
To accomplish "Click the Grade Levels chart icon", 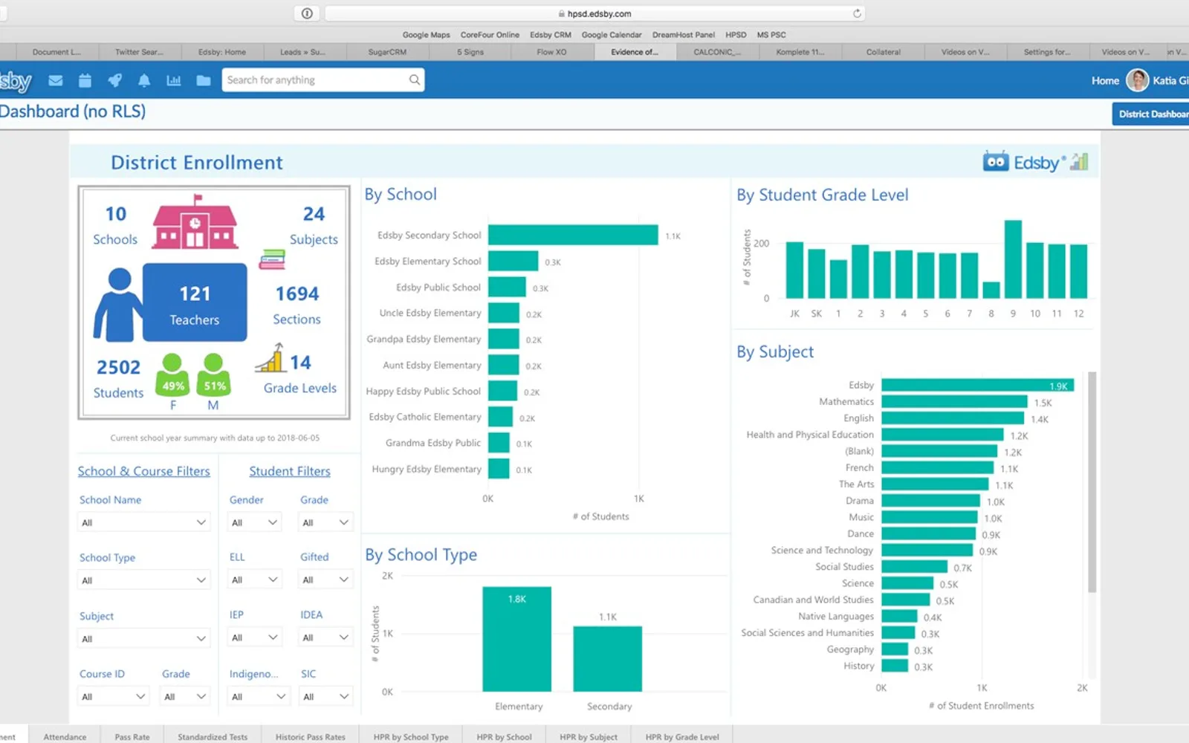I will (x=270, y=358).
